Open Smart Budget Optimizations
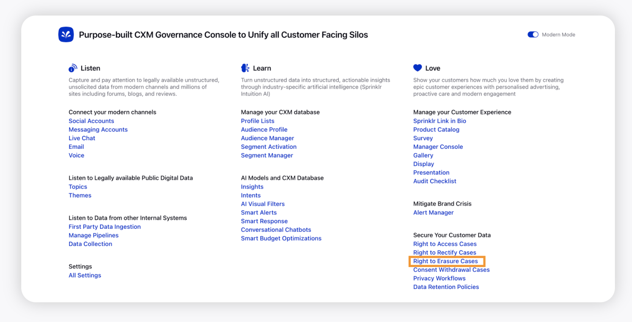This screenshot has width=632, height=322. [x=281, y=238]
